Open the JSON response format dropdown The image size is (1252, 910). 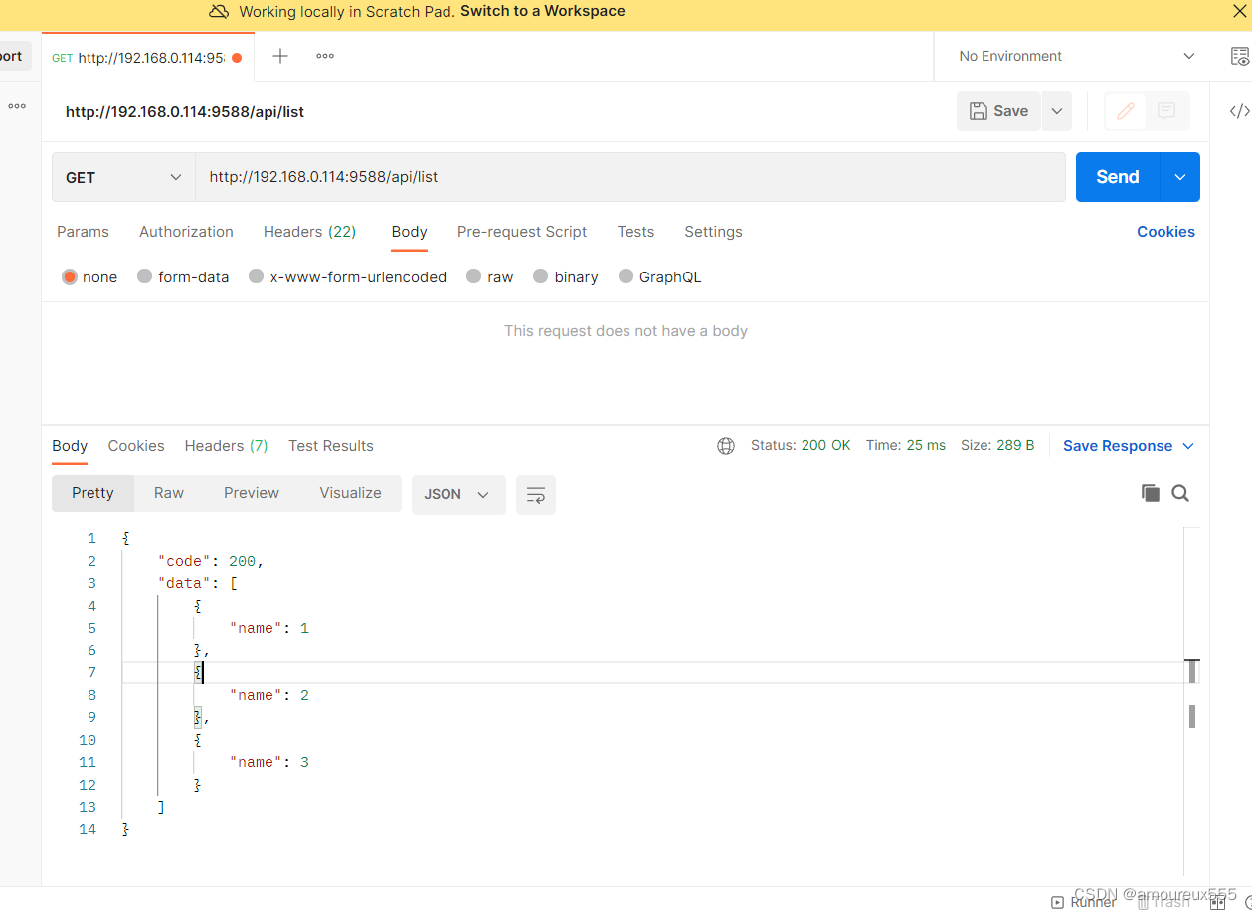(x=457, y=494)
